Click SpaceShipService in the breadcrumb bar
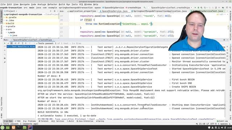 tap(113, 8)
